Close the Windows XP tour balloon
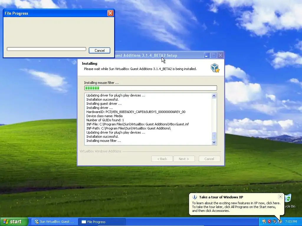The width and height of the screenshot is (302, 226). [280, 196]
